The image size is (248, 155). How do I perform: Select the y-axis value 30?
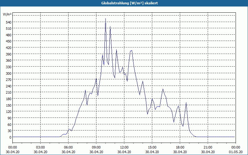[x=10, y=131]
